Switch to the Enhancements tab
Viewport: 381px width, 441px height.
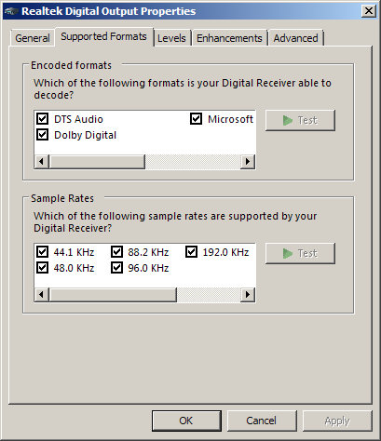229,38
